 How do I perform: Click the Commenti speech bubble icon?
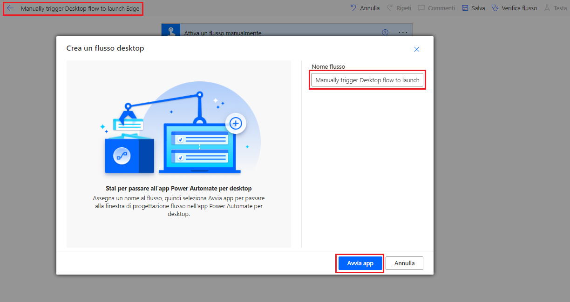click(x=421, y=8)
